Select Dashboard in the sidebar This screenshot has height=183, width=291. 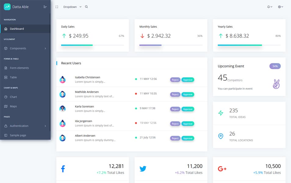pos(17,29)
